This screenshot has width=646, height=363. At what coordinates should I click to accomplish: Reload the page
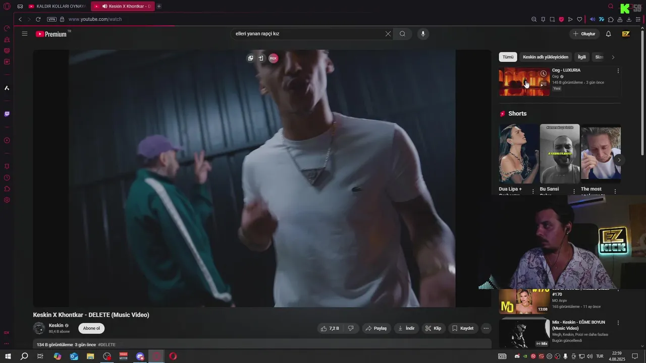[38, 19]
